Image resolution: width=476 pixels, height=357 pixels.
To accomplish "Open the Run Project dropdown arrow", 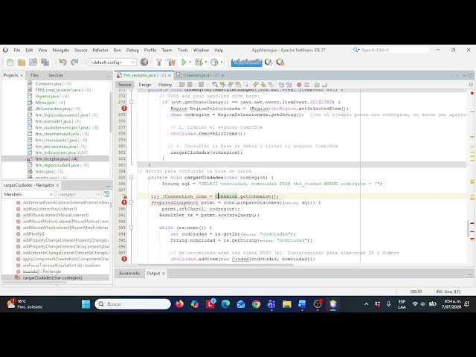I will tap(190, 62).
